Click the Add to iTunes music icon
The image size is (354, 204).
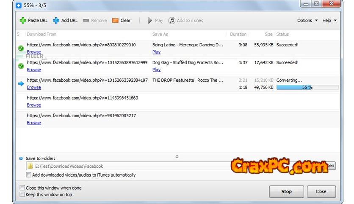[171, 21]
